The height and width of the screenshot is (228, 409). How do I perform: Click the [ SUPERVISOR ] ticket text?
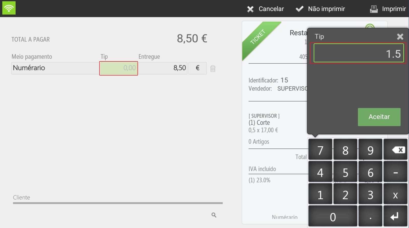264,116
